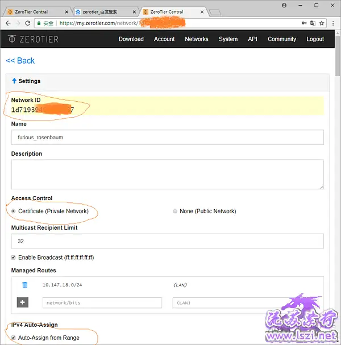
Task: Click the << Back link
Action: (20, 60)
